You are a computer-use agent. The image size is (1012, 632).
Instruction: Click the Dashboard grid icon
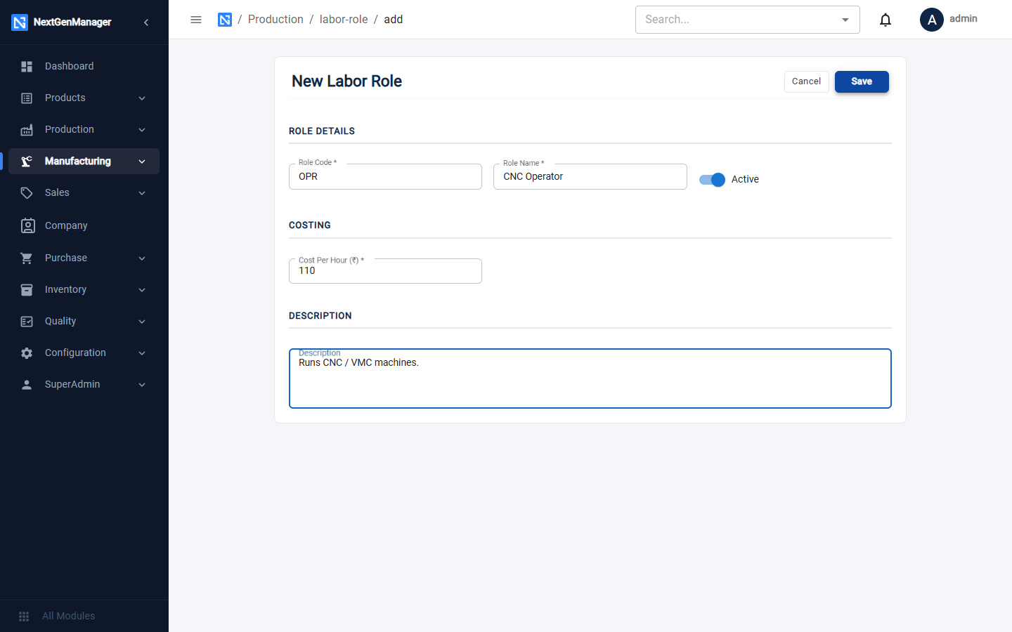(x=27, y=66)
